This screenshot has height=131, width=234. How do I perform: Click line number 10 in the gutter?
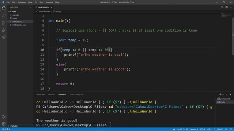(42, 50)
